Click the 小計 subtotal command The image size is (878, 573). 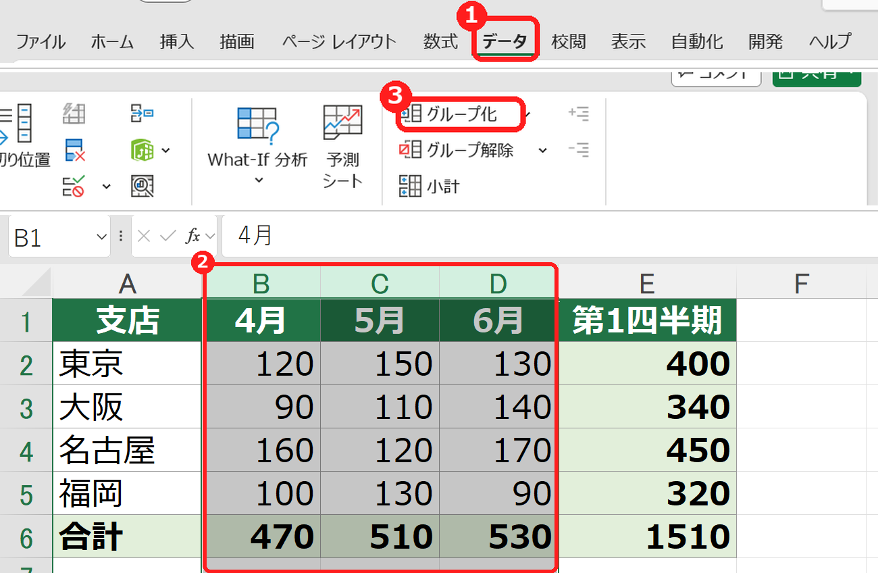pos(430,185)
